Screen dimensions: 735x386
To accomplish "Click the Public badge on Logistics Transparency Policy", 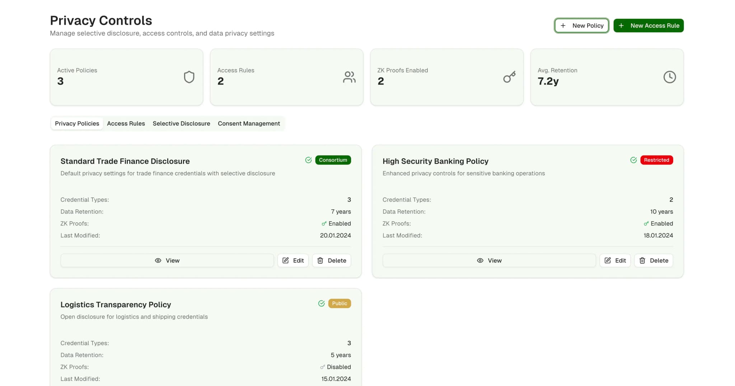I will [x=339, y=303].
